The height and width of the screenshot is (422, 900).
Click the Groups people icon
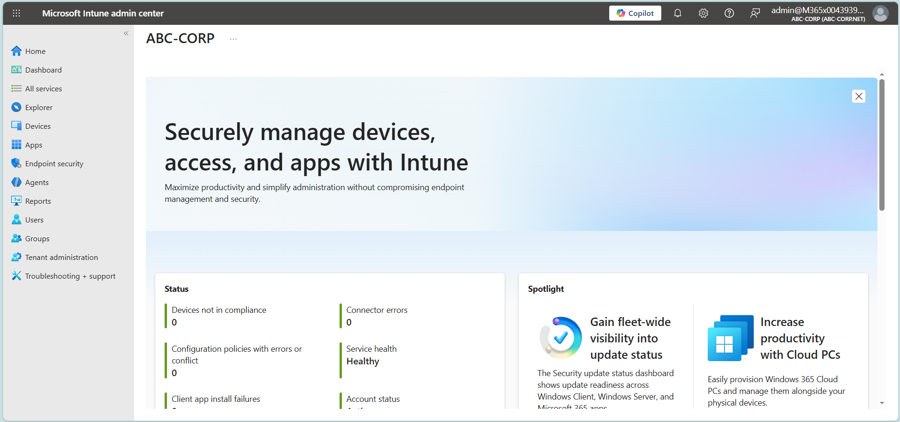(x=16, y=238)
